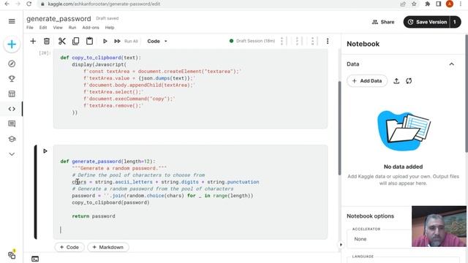Bookmark page with star icon
This screenshot has height=263, width=468.
coord(414,4)
